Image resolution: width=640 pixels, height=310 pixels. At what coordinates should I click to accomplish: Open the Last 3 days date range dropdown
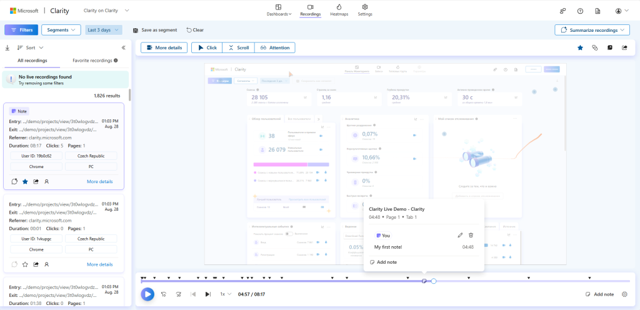[x=104, y=30]
